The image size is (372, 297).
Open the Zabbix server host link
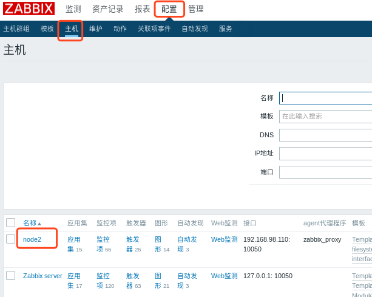(42, 276)
